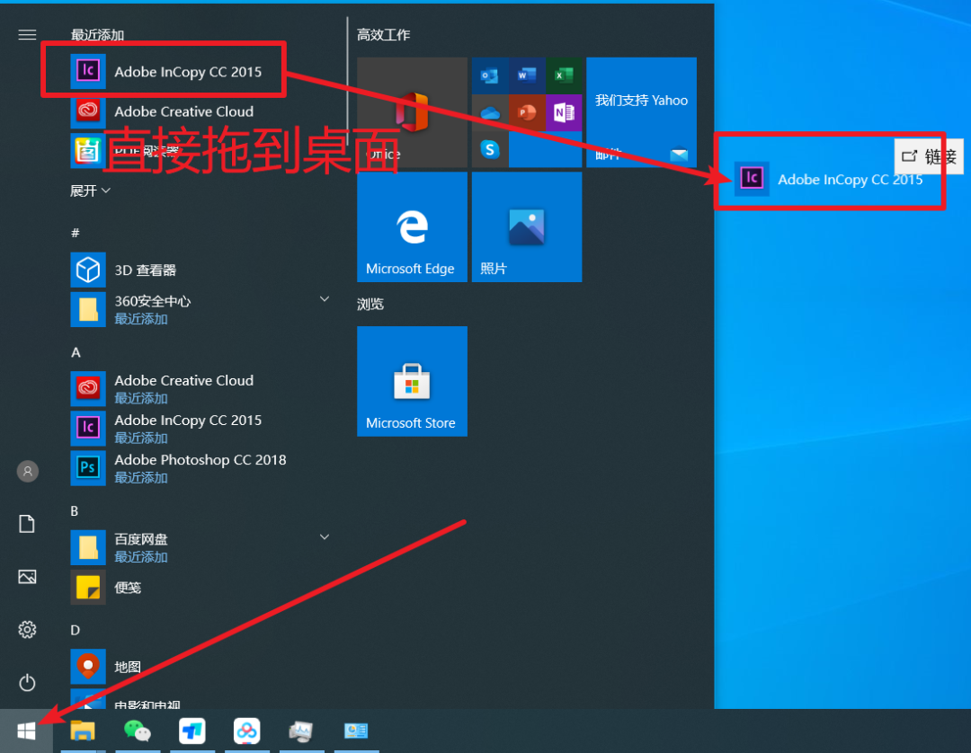Image resolution: width=971 pixels, height=753 pixels.
Task: Open Baidu Netdisk from the taskbar
Action: pos(246,731)
